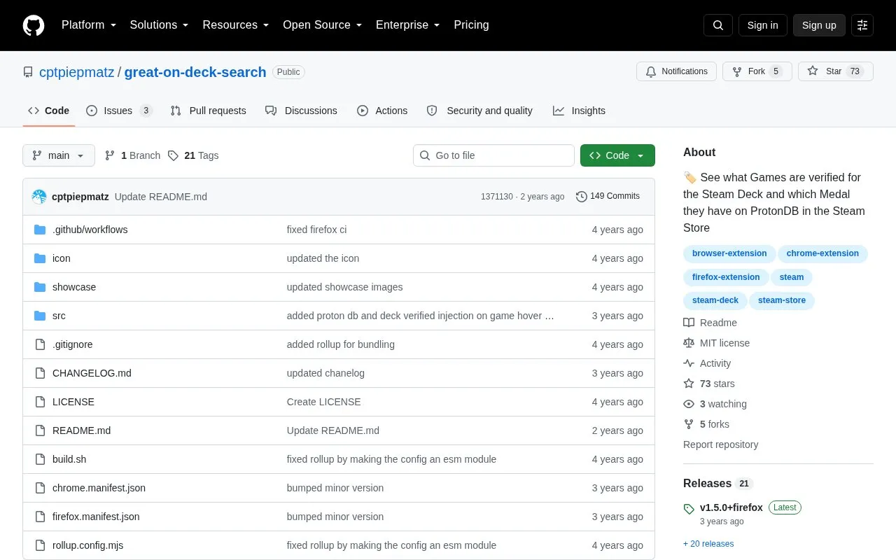Expand the Enterprise menu
This screenshot has height=560, width=896.
408,25
